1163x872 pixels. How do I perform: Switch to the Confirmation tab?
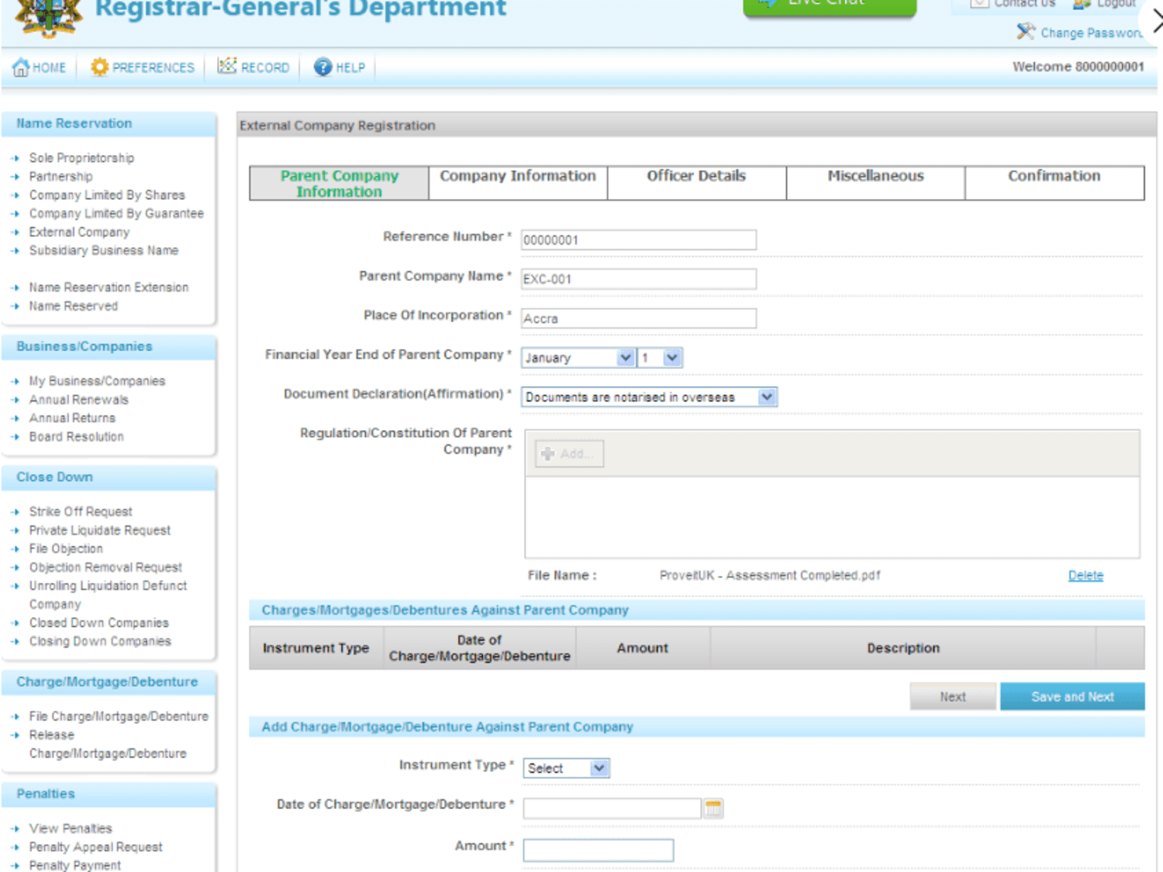[x=1054, y=183]
